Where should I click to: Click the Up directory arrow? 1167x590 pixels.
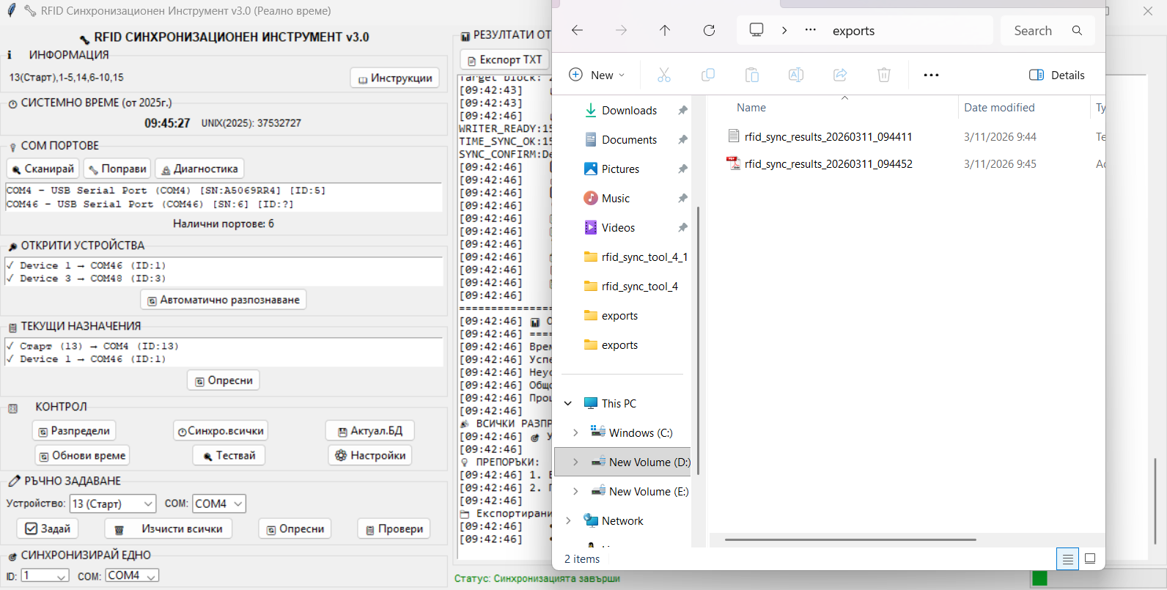click(x=664, y=30)
